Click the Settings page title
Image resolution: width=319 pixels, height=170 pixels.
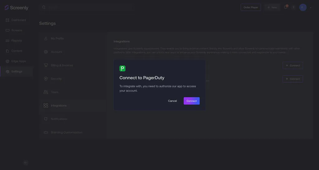(47, 23)
